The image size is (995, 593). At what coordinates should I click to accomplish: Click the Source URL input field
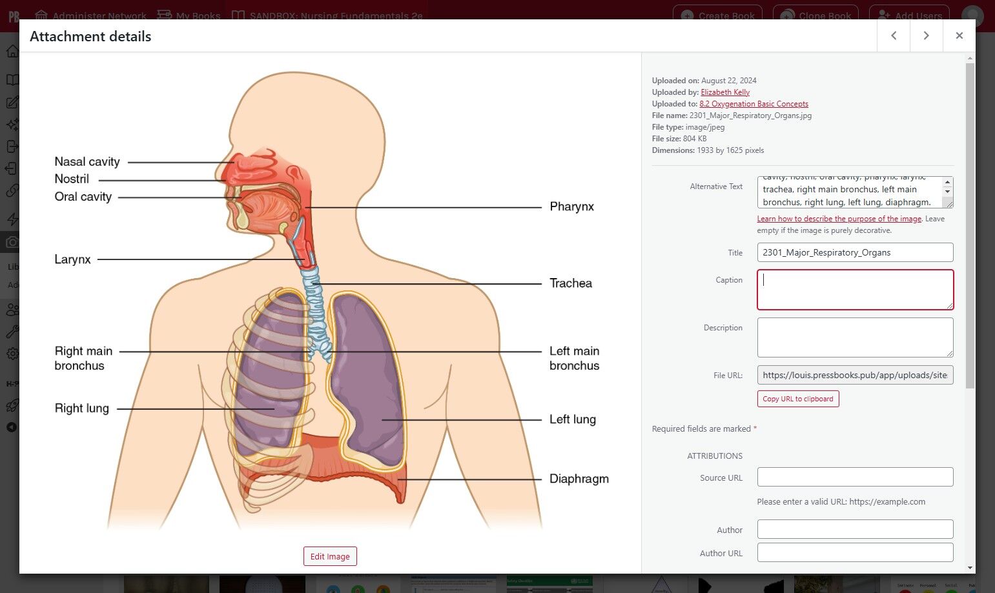pyautogui.click(x=855, y=477)
